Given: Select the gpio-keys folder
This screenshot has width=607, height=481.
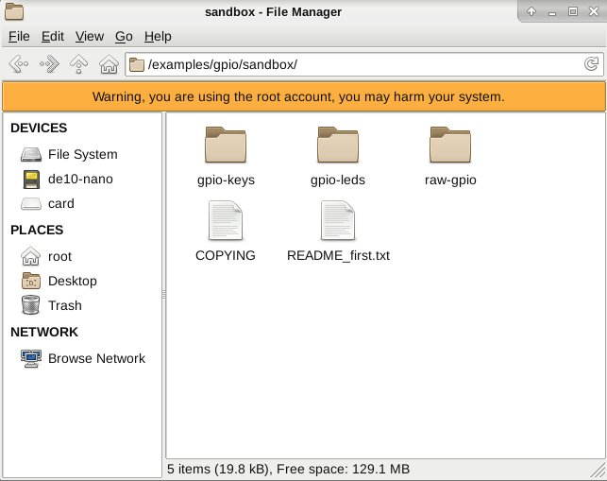Looking at the screenshot, I should click(x=226, y=157).
